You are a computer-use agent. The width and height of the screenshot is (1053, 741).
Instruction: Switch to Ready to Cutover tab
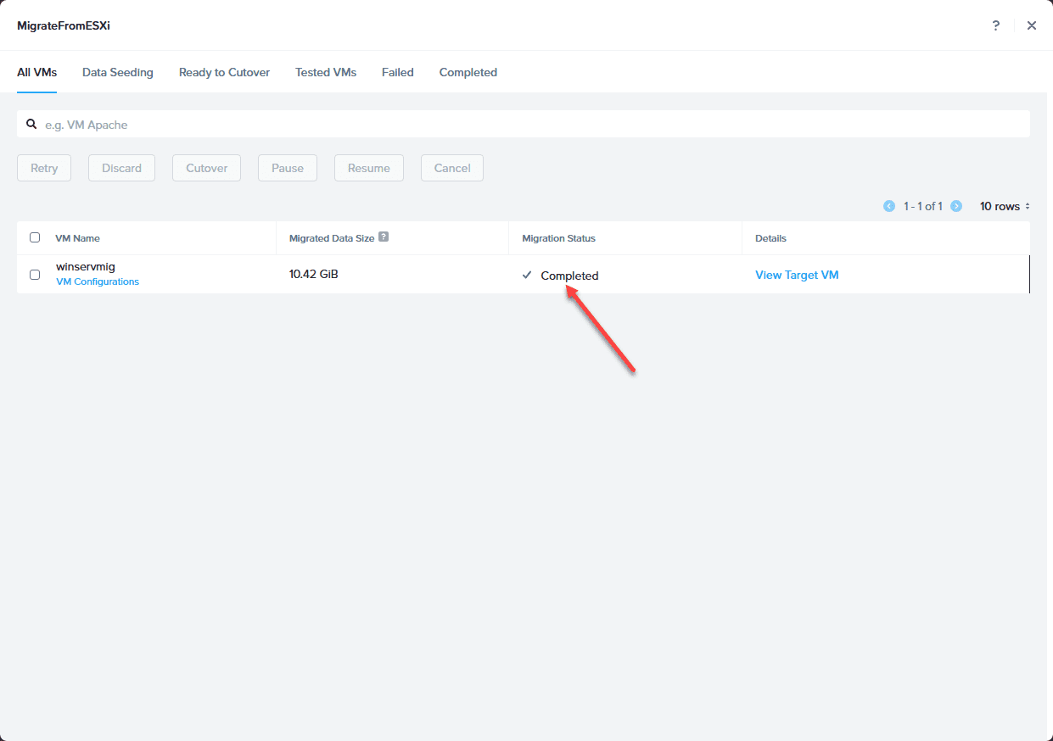[224, 72]
